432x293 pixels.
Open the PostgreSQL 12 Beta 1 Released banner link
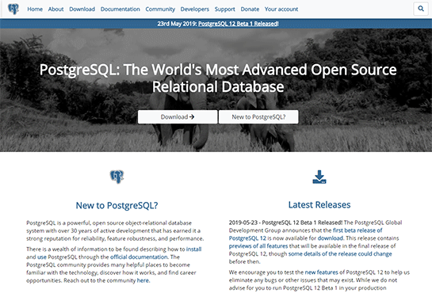pyautogui.click(x=239, y=24)
